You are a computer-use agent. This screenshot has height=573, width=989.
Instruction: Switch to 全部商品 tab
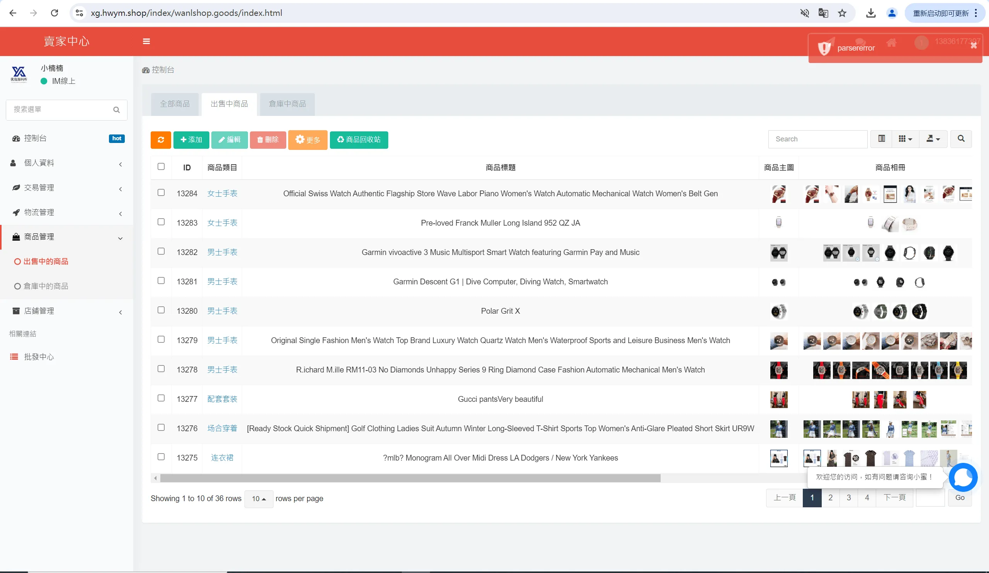click(175, 104)
